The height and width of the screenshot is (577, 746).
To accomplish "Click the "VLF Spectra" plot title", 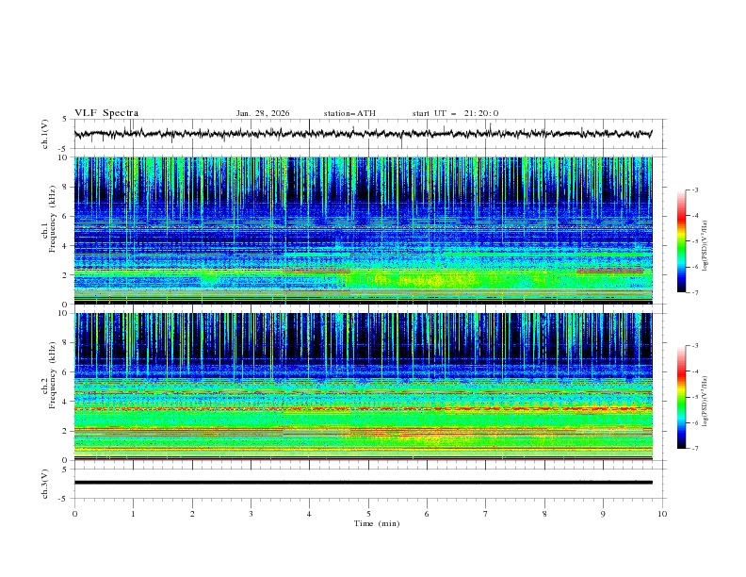I will pyautogui.click(x=106, y=113).
